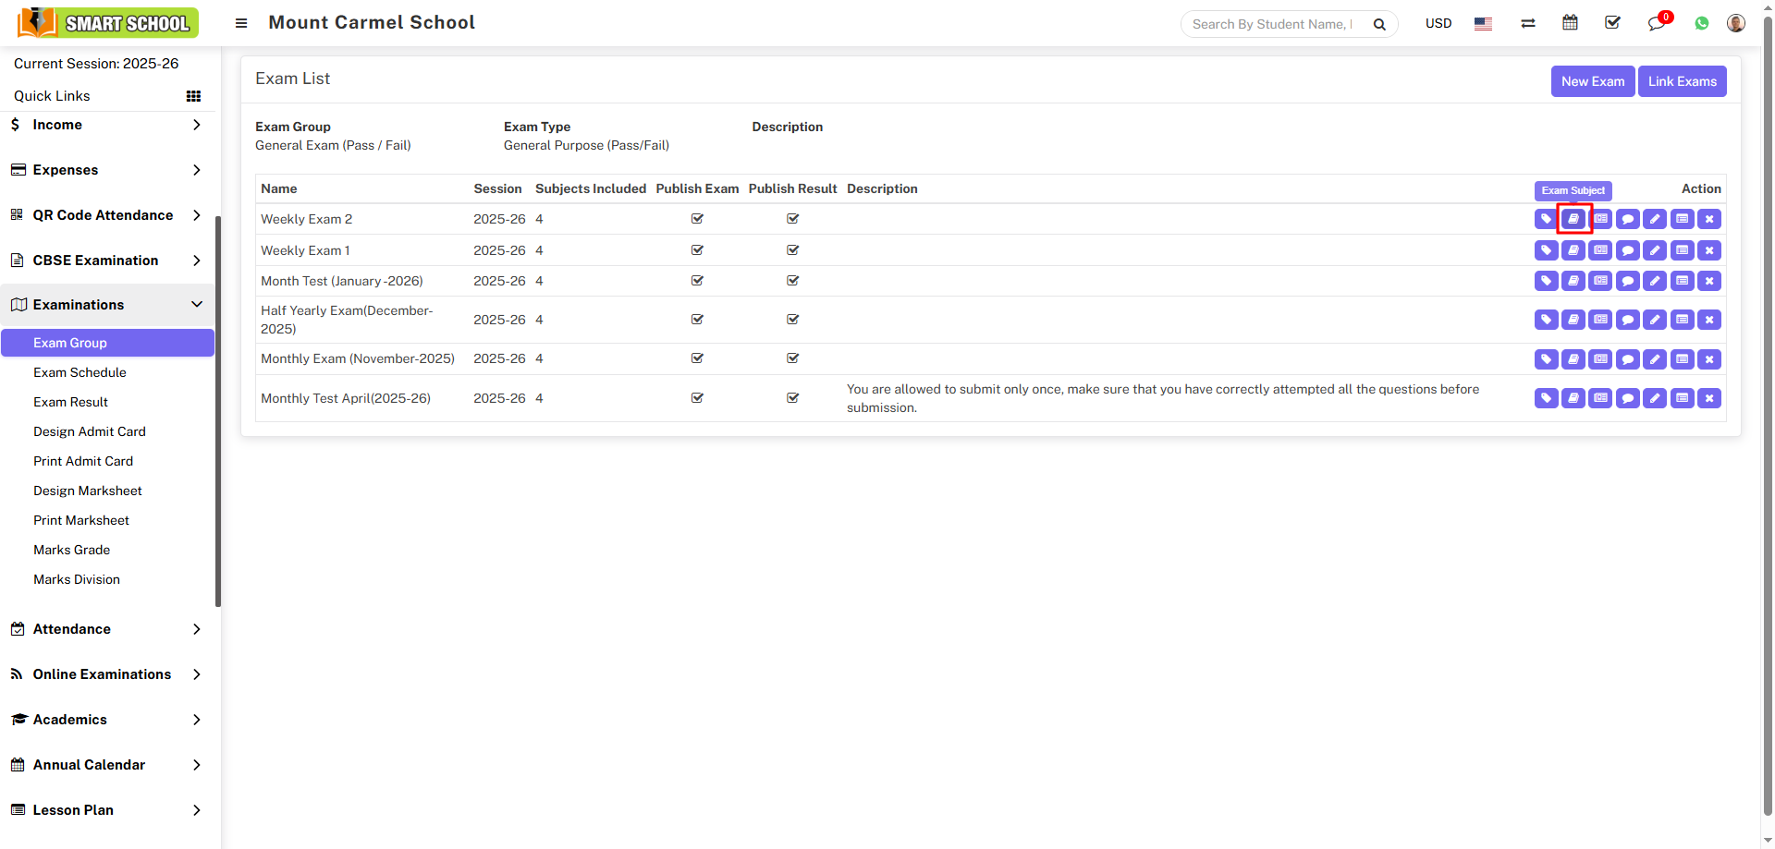1775x849 pixels.
Task: Click the Quick Links grid icon
Action: click(x=193, y=95)
